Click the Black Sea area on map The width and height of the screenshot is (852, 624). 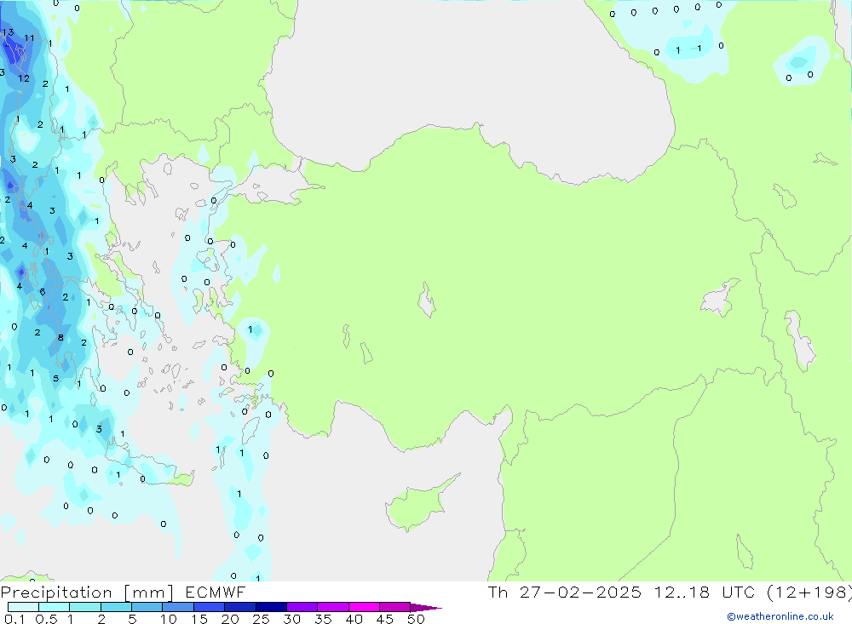pos(467,82)
